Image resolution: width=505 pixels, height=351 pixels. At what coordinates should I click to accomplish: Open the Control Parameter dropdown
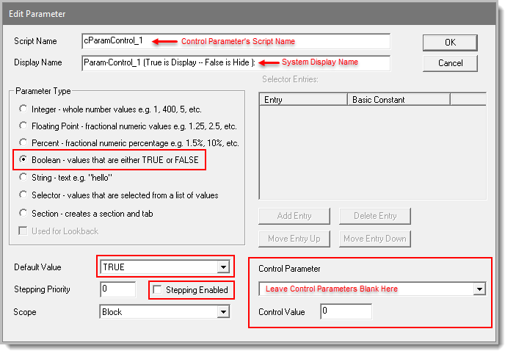click(479, 289)
